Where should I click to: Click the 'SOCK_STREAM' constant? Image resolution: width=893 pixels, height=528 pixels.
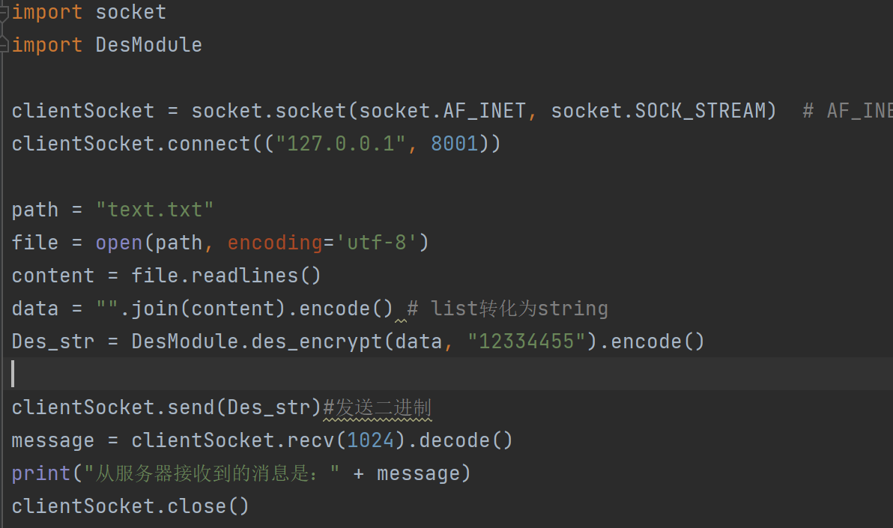tap(700, 111)
